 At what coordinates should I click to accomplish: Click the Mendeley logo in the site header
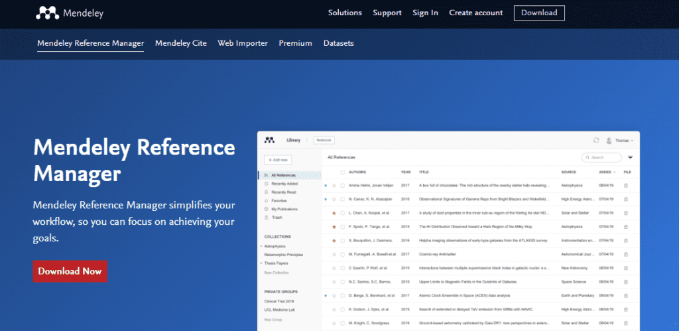[70, 13]
